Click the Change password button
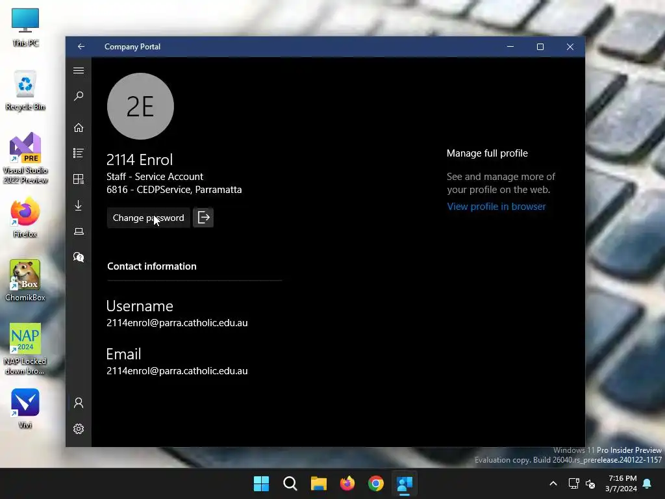 (149, 218)
